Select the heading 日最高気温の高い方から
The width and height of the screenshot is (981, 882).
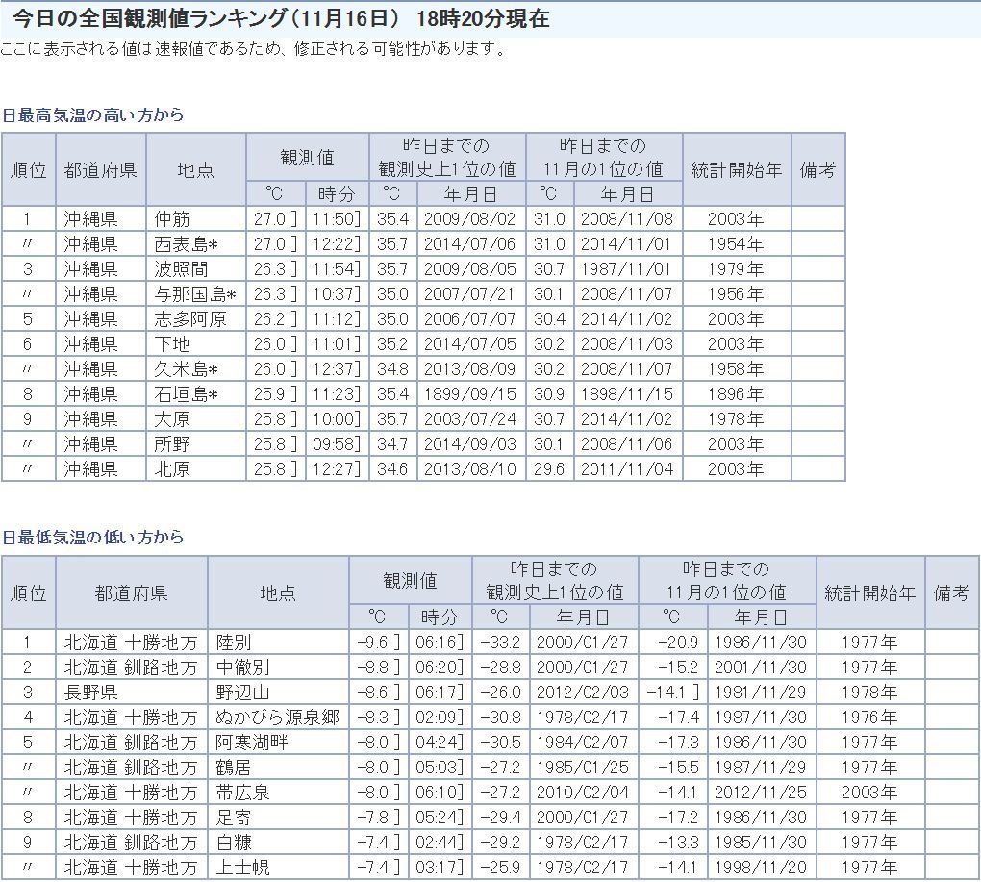[x=93, y=115]
